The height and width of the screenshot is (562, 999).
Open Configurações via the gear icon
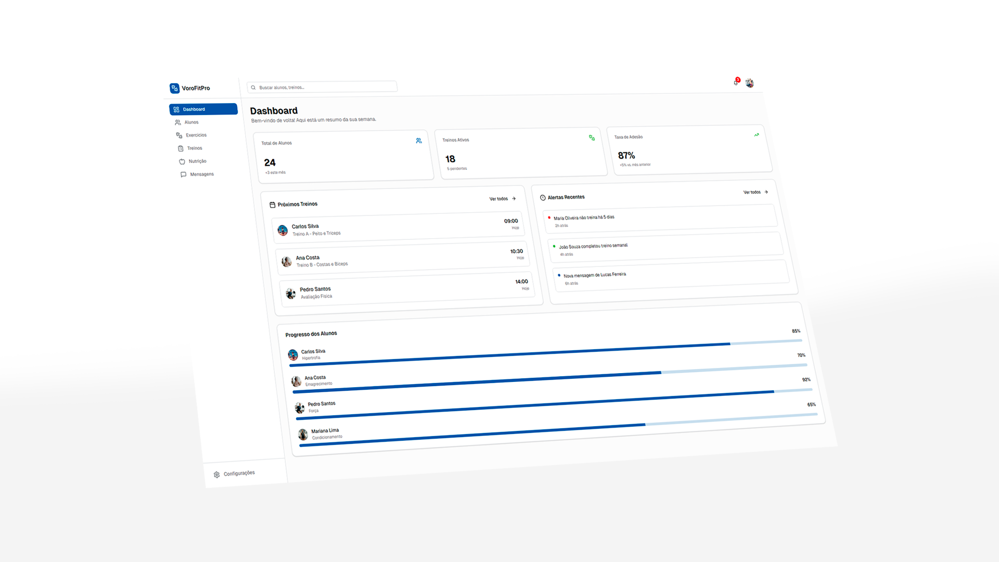tap(216, 475)
